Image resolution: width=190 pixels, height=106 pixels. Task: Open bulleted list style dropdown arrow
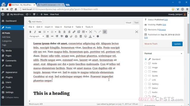click(x=48, y=32)
